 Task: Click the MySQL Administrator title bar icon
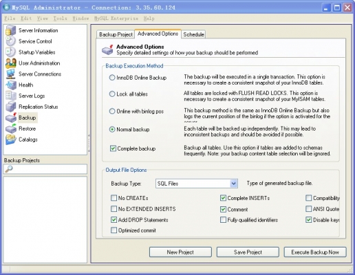coord(6,7)
